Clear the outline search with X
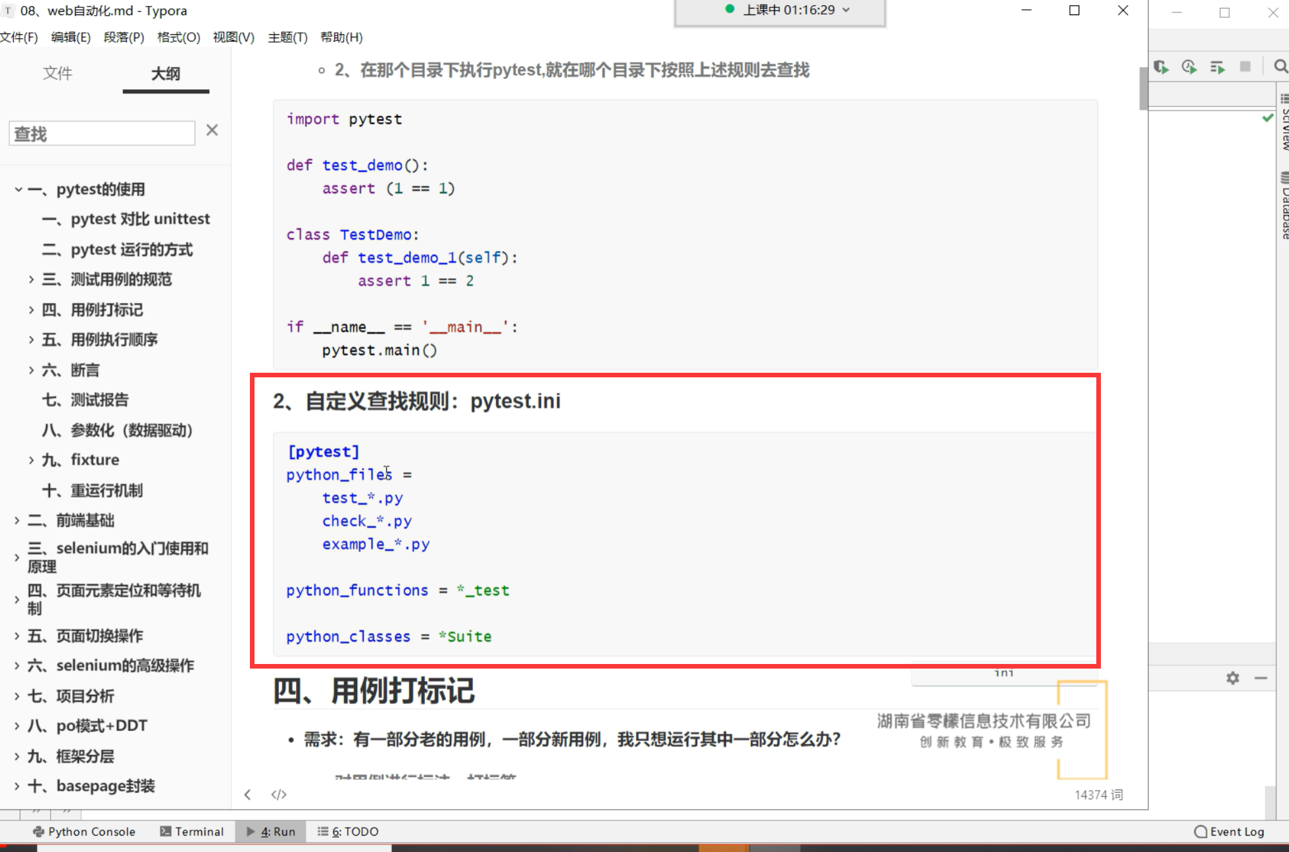This screenshot has height=852, width=1289. pyautogui.click(x=212, y=130)
